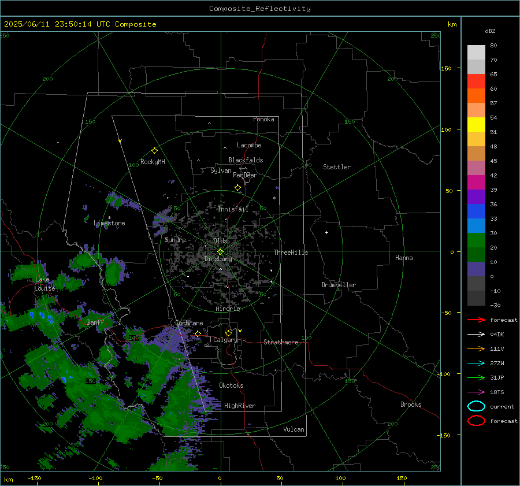
Task: Pick the light blue swatch beside 33
Action: click(x=476, y=225)
